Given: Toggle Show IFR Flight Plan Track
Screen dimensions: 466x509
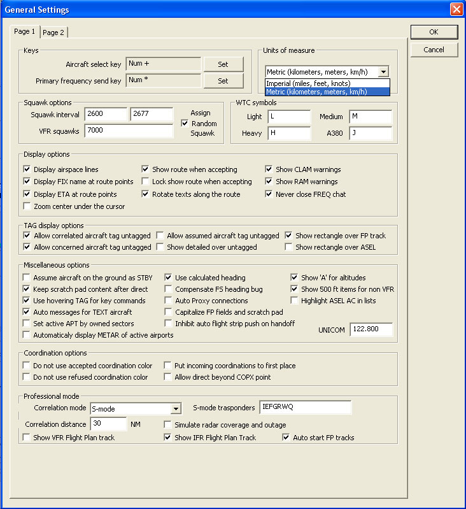Looking at the screenshot, I should (x=167, y=437).
